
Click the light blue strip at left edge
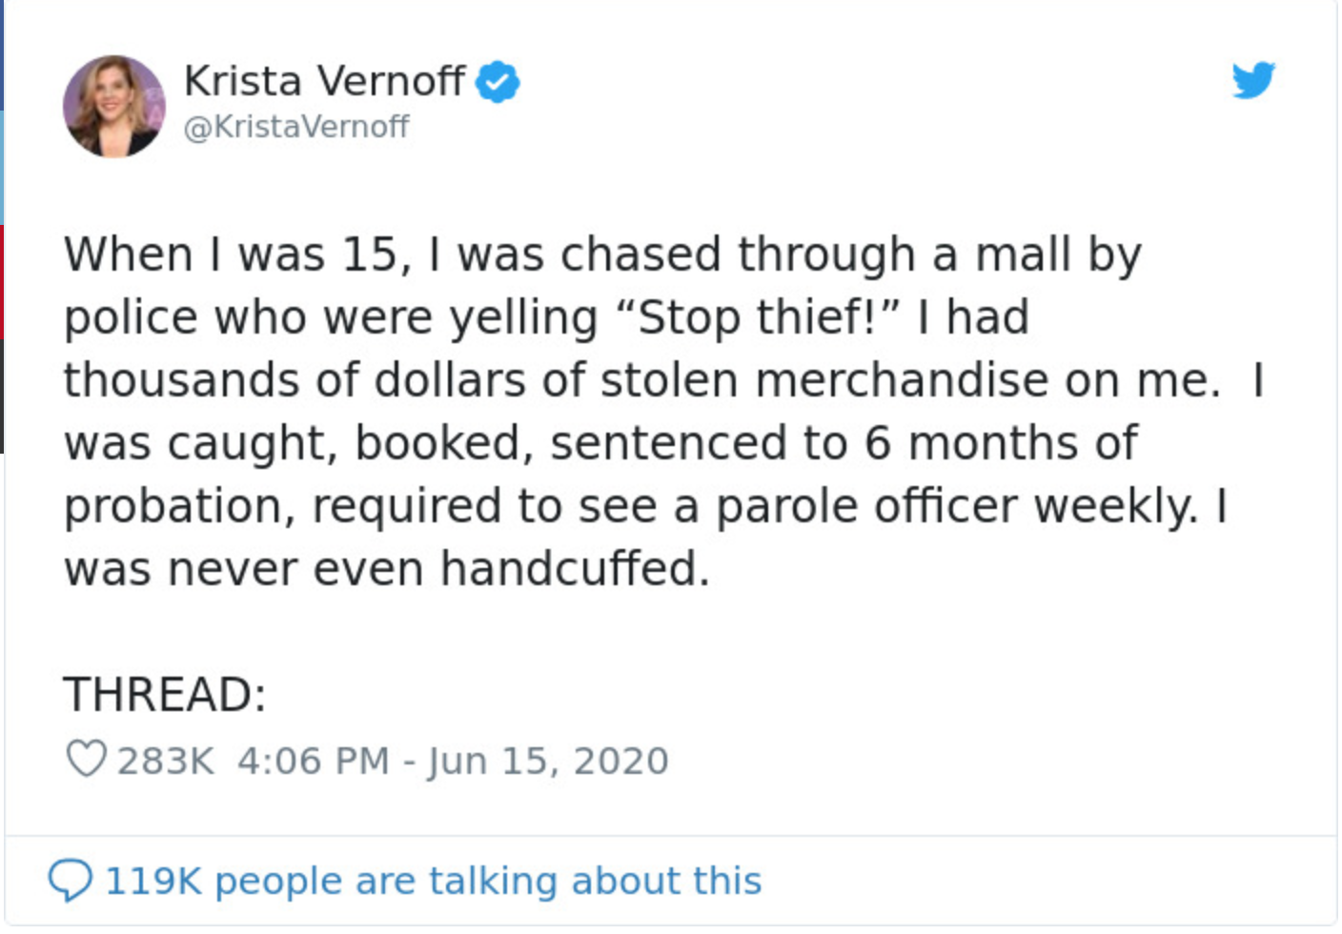click(2, 168)
